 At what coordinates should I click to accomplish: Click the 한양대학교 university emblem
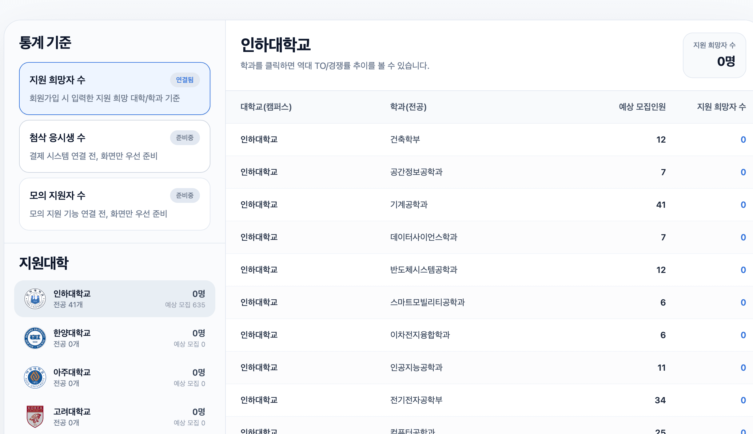[x=35, y=338]
